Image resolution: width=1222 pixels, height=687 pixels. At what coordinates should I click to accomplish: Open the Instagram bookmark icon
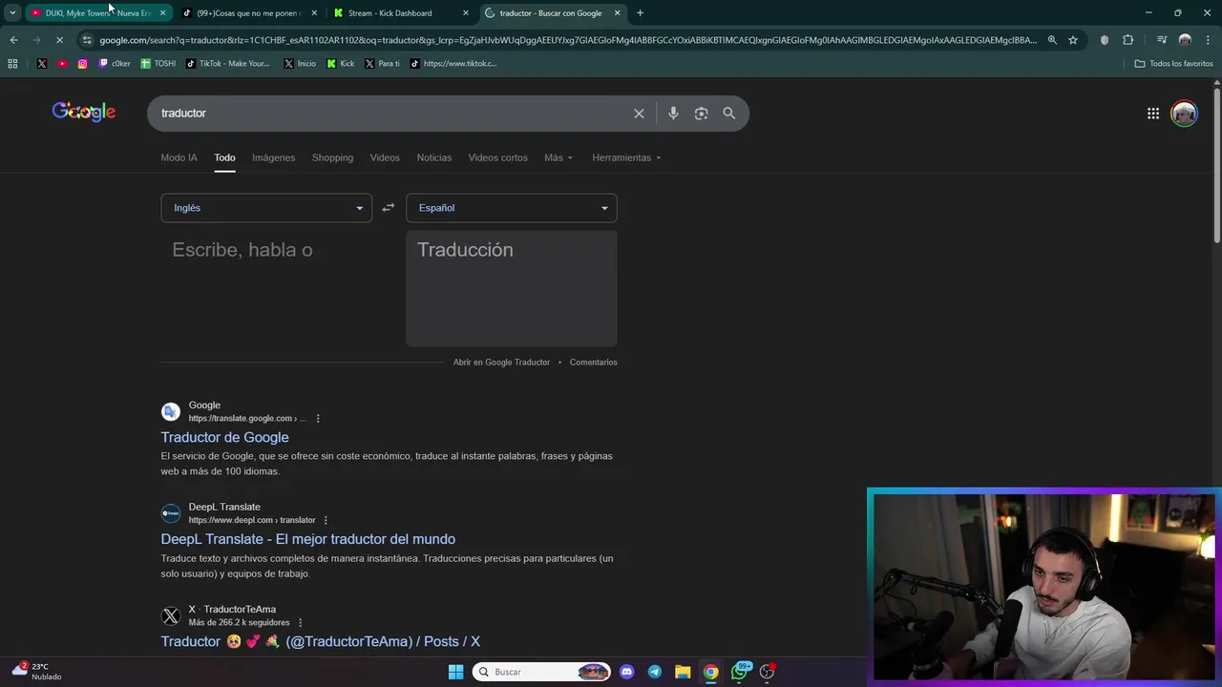pos(82,64)
